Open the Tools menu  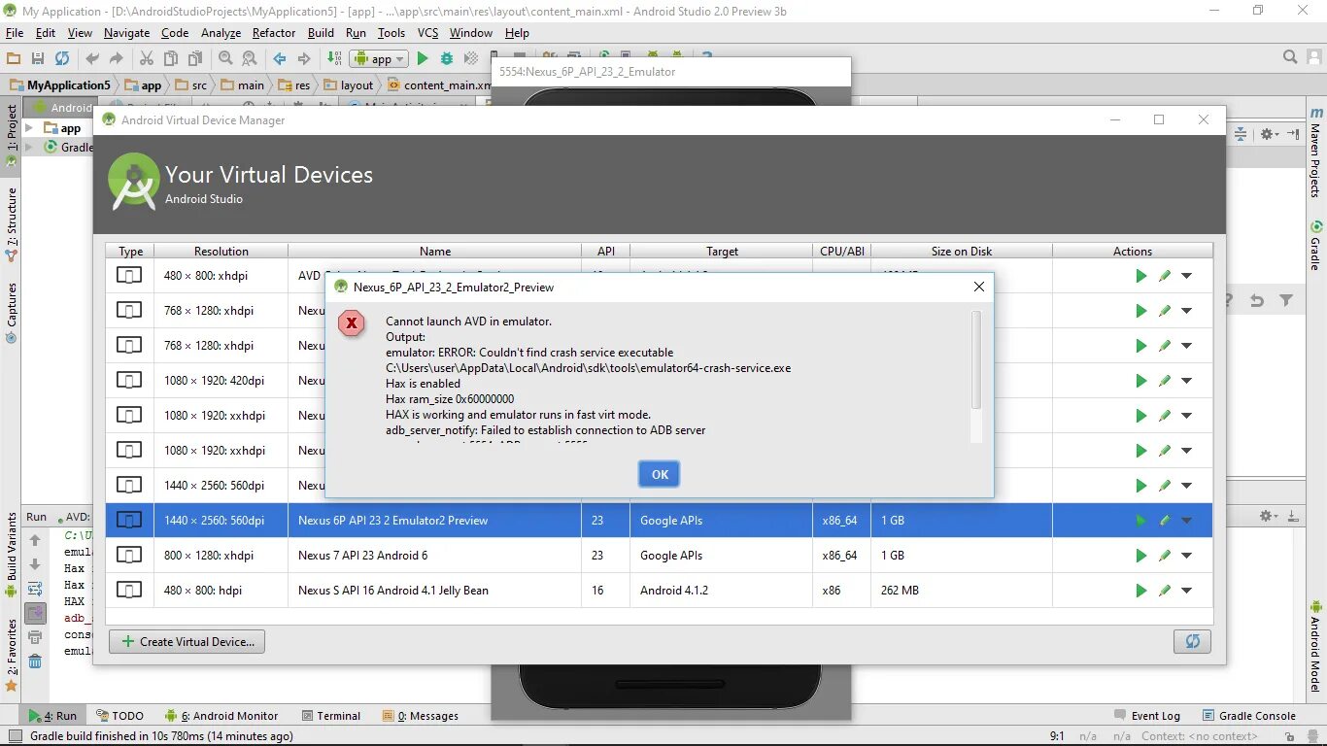(391, 33)
